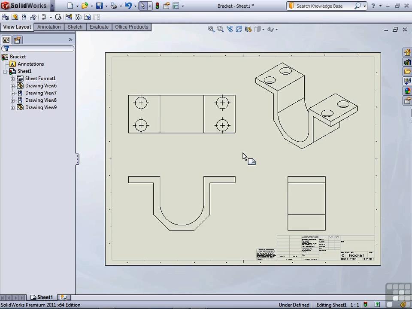Click the feature tree filter field
Viewport: 412px width, 309px height.
coord(38,48)
